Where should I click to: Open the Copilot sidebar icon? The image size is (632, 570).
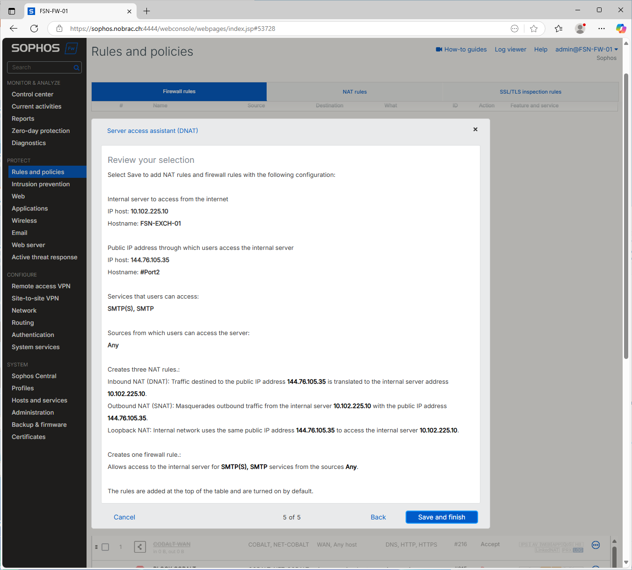click(x=621, y=29)
